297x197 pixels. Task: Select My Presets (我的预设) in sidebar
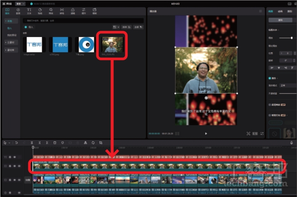[x=12, y=35]
